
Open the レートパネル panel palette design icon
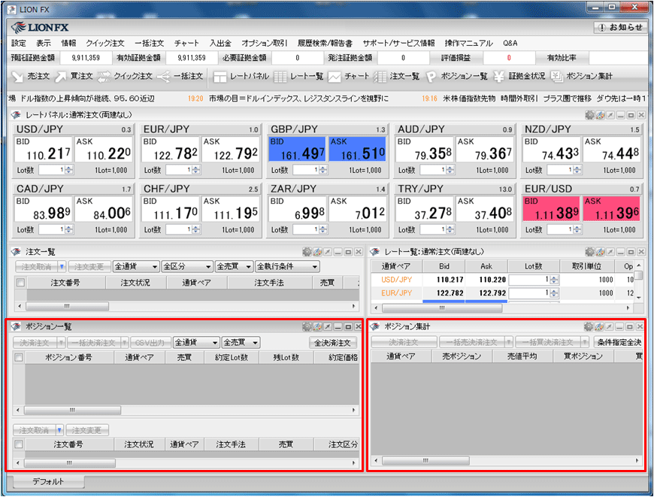tap(600, 115)
